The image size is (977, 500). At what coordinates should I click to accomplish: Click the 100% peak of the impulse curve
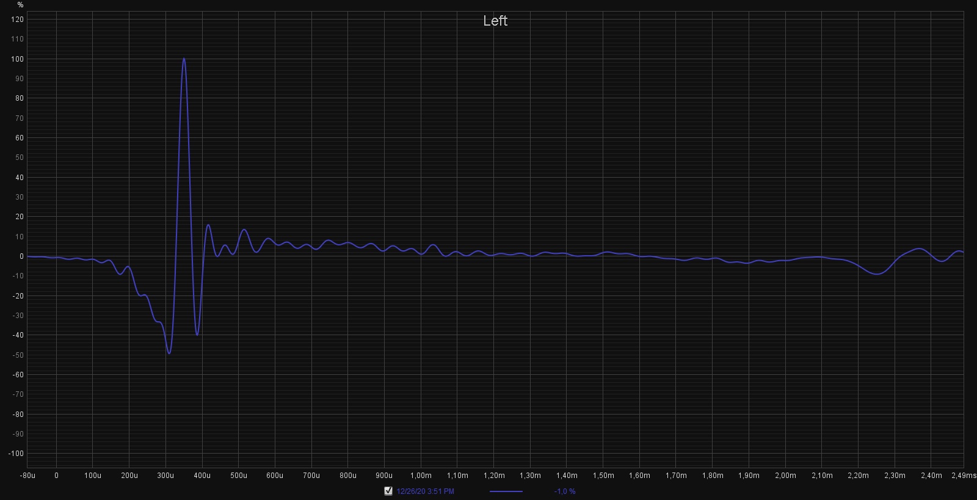pos(184,59)
